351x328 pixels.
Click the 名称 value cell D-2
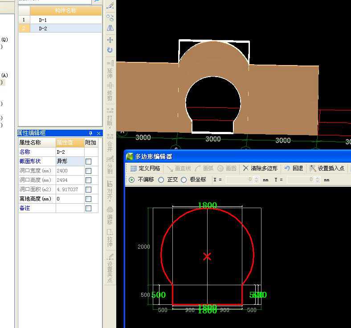[70, 152]
